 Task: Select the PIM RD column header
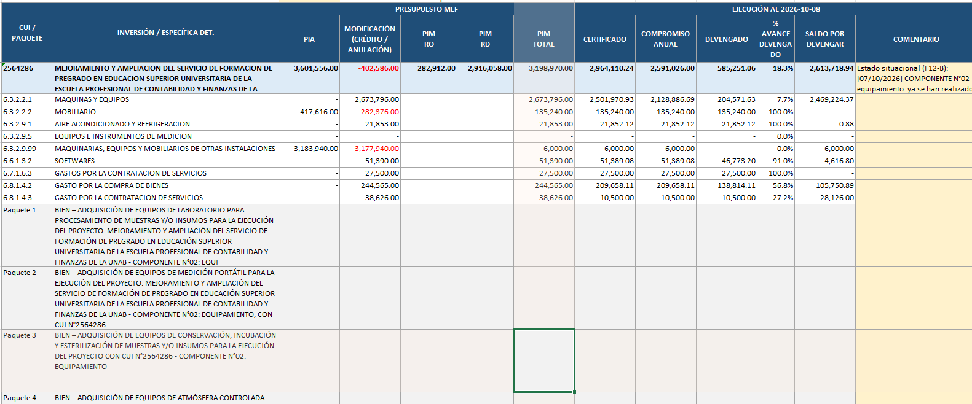pyautogui.click(x=486, y=39)
